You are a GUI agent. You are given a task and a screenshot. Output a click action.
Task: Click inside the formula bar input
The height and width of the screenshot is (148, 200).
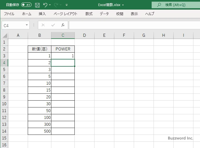[134, 25]
